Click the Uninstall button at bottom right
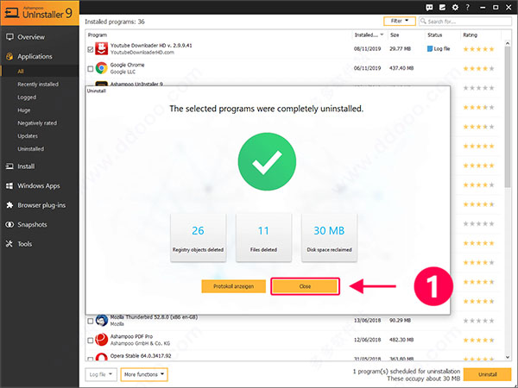The height and width of the screenshot is (388, 518). click(x=487, y=374)
